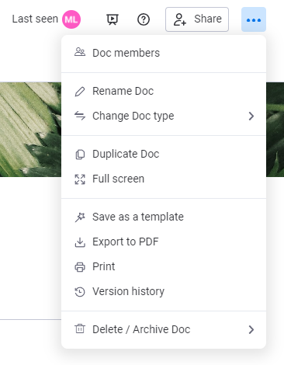The height and width of the screenshot is (365, 284).
Task: Choose Duplicate Doc
Action: click(164, 154)
